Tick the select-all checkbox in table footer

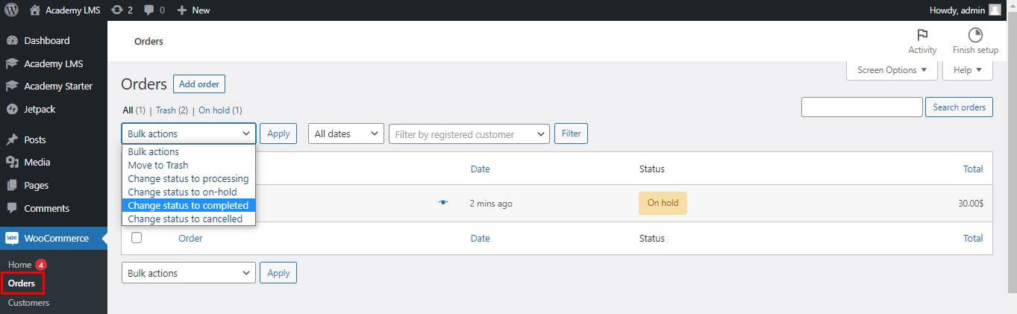[x=137, y=238]
